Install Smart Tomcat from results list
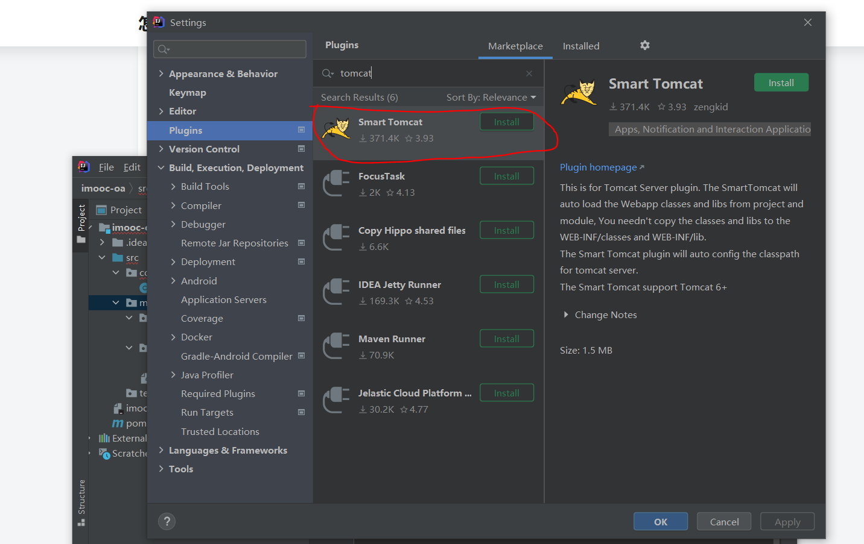This screenshot has height=544, width=864. 507,122
